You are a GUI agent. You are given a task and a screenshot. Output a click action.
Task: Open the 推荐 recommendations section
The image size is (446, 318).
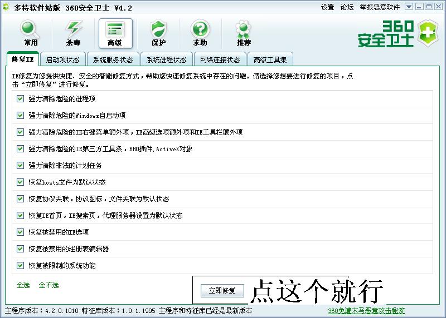click(x=243, y=33)
